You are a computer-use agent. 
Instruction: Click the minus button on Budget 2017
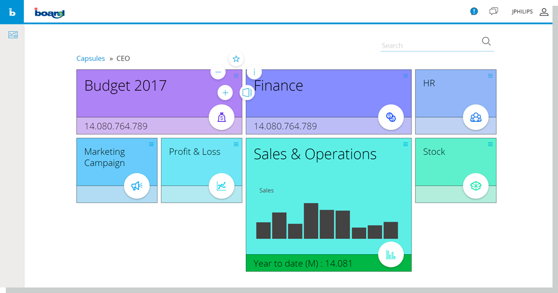tap(218, 73)
